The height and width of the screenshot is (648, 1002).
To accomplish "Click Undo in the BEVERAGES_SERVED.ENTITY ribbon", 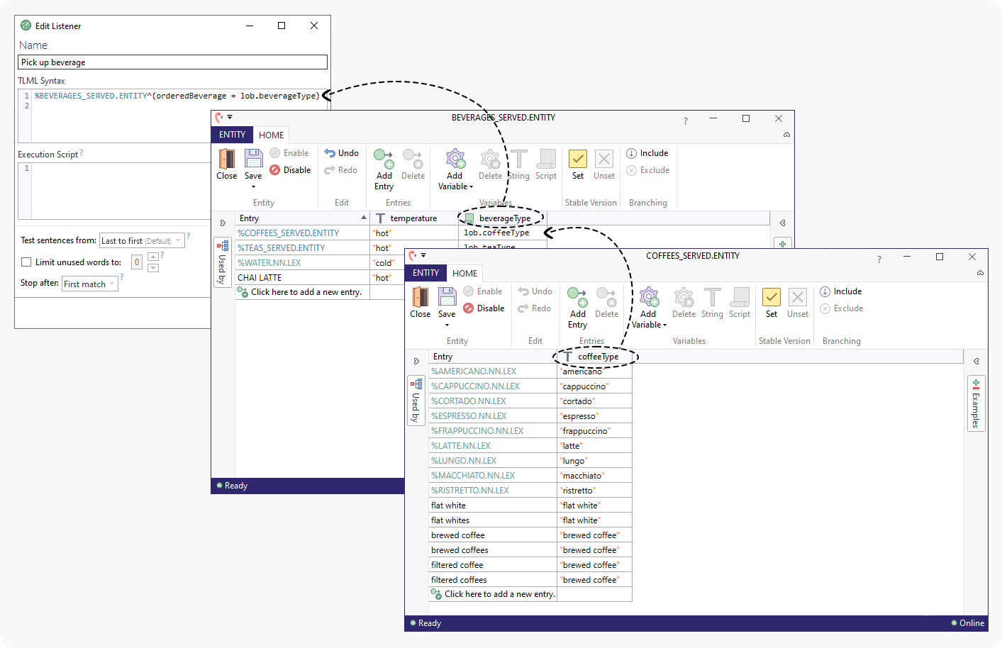I will [x=342, y=153].
